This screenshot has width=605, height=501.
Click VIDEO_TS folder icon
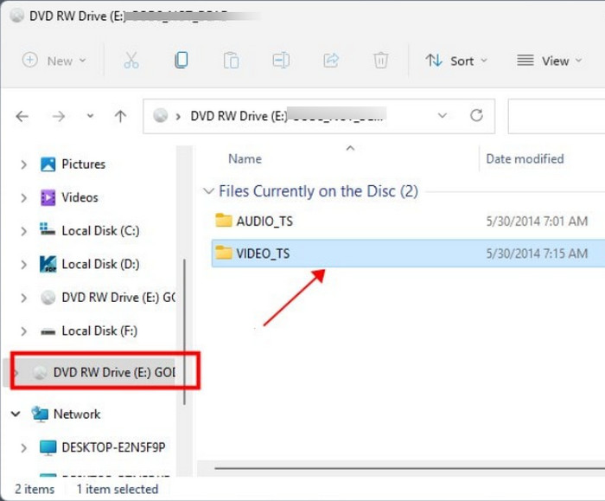coord(223,253)
